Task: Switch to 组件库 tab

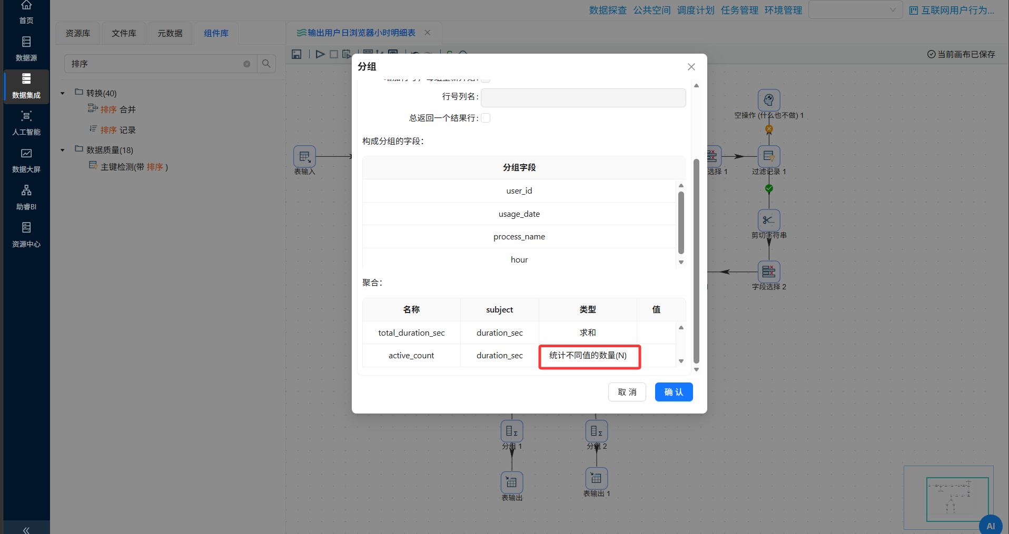Action: [x=216, y=33]
